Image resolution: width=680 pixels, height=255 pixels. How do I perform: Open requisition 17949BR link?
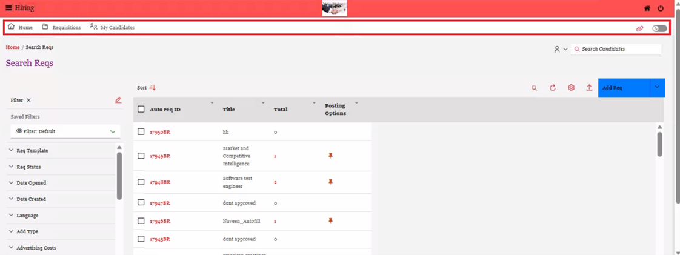click(160, 156)
